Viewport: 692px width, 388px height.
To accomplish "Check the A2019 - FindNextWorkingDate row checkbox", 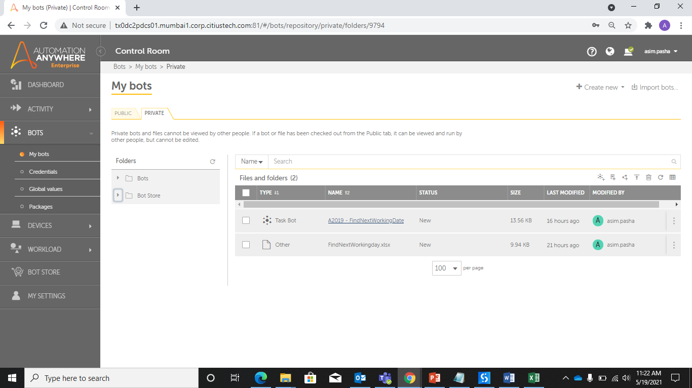I will point(246,220).
